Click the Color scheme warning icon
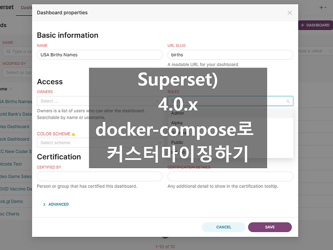Viewport: 333px width, 250px height. tap(73, 134)
